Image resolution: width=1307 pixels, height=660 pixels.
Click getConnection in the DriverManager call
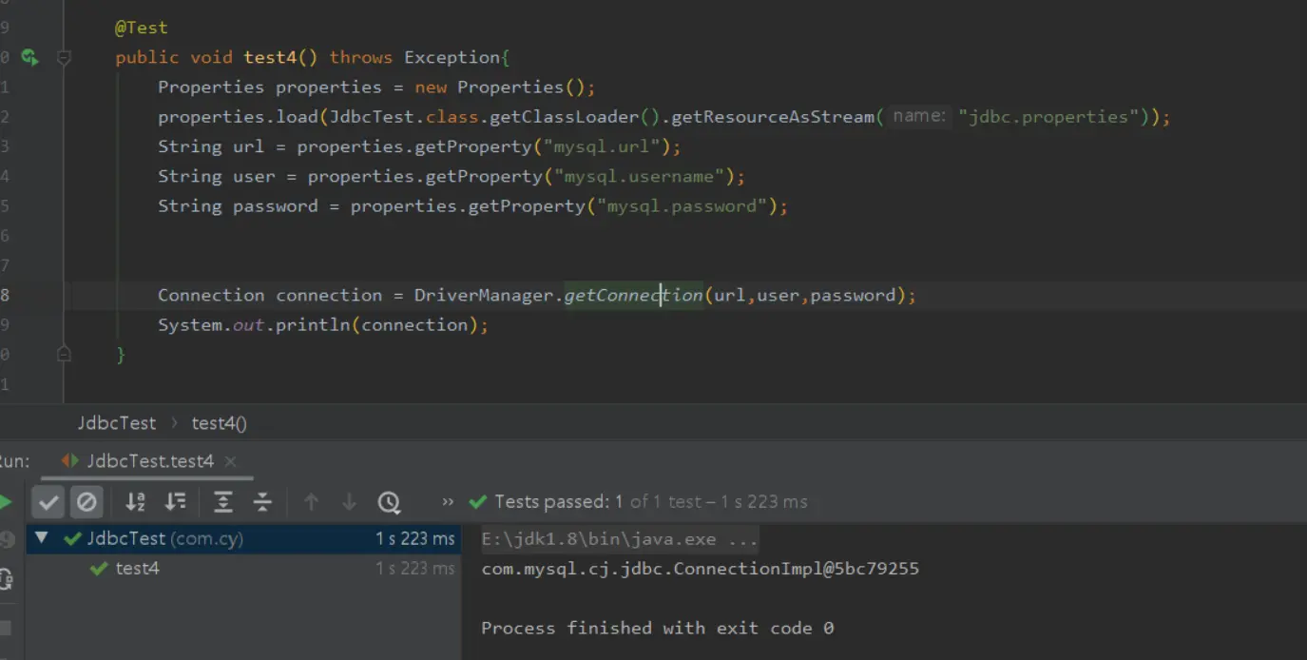633,295
